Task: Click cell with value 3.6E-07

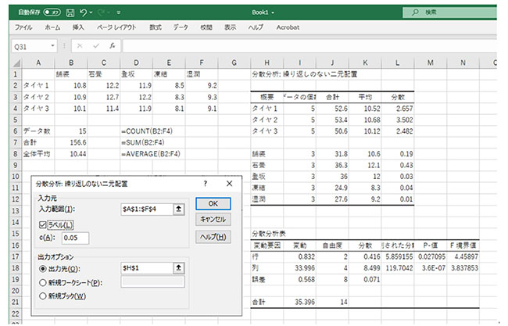Action: (x=431, y=268)
